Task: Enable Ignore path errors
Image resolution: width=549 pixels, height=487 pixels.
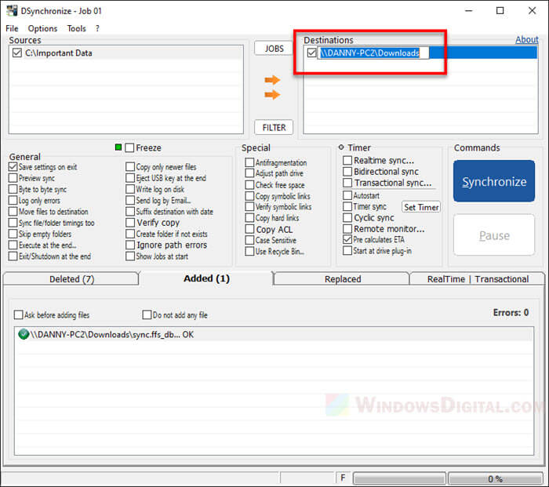Action: pyautogui.click(x=130, y=245)
